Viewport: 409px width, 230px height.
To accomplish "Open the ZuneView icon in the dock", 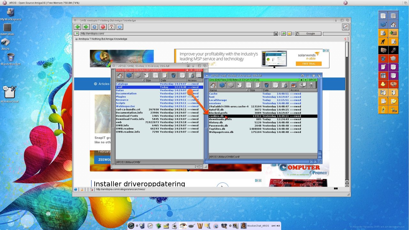I will tap(183, 226).
